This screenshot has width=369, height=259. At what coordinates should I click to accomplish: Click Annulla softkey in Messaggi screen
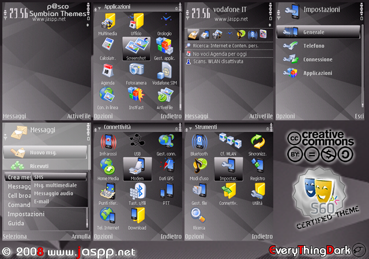pos(81,237)
